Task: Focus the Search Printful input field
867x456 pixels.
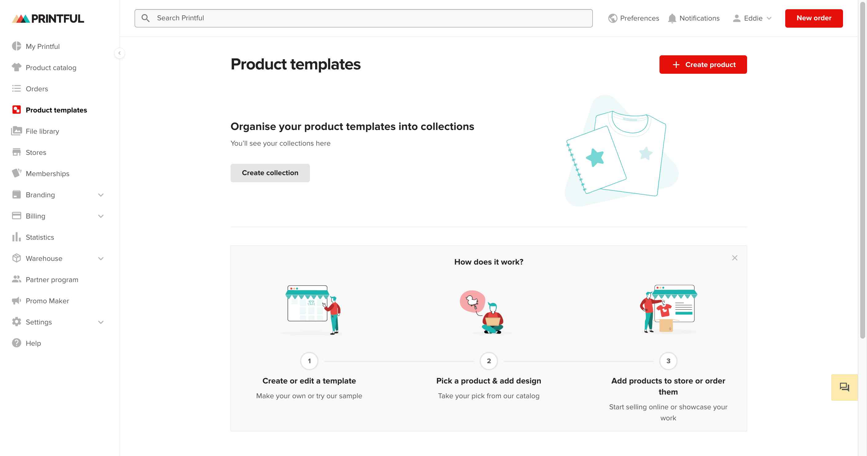Action: click(x=363, y=18)
